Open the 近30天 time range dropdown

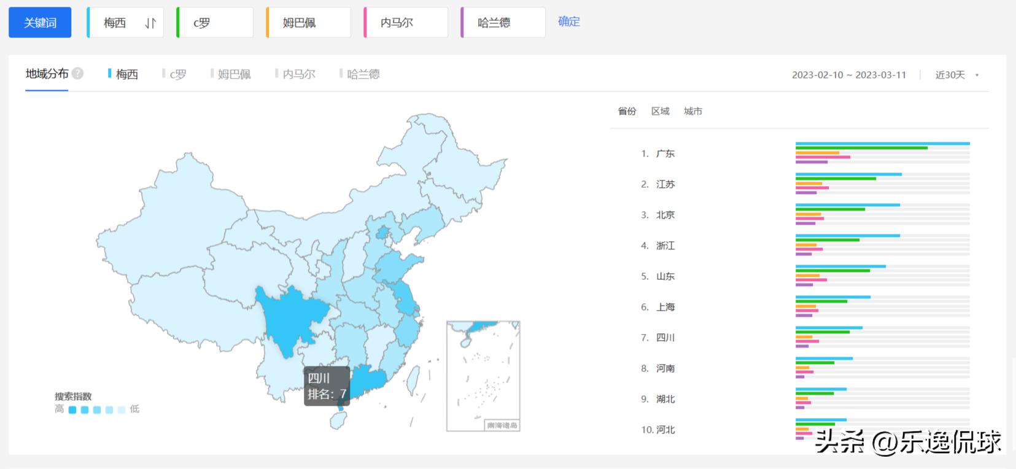[x=956, y=75]
